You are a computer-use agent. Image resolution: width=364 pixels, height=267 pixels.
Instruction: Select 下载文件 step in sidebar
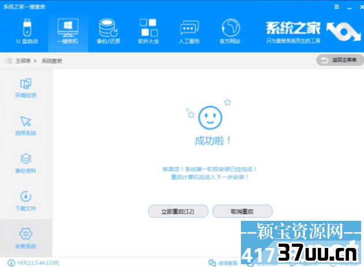pos(25,201)
